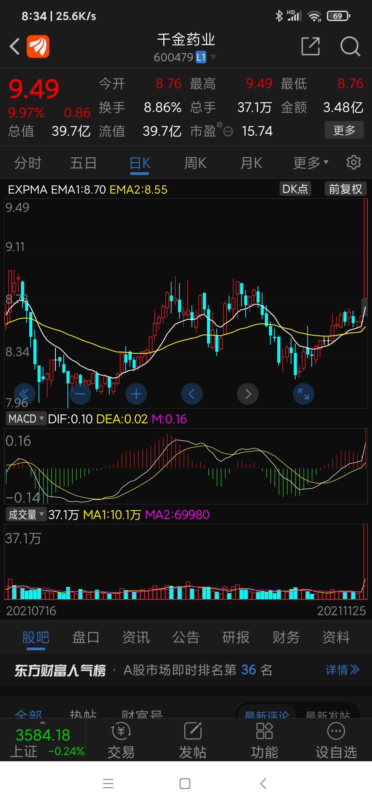Screen dimensions: 372x806
Task: Tap the battery indicator in status bar
Action: tap(339, 16)
